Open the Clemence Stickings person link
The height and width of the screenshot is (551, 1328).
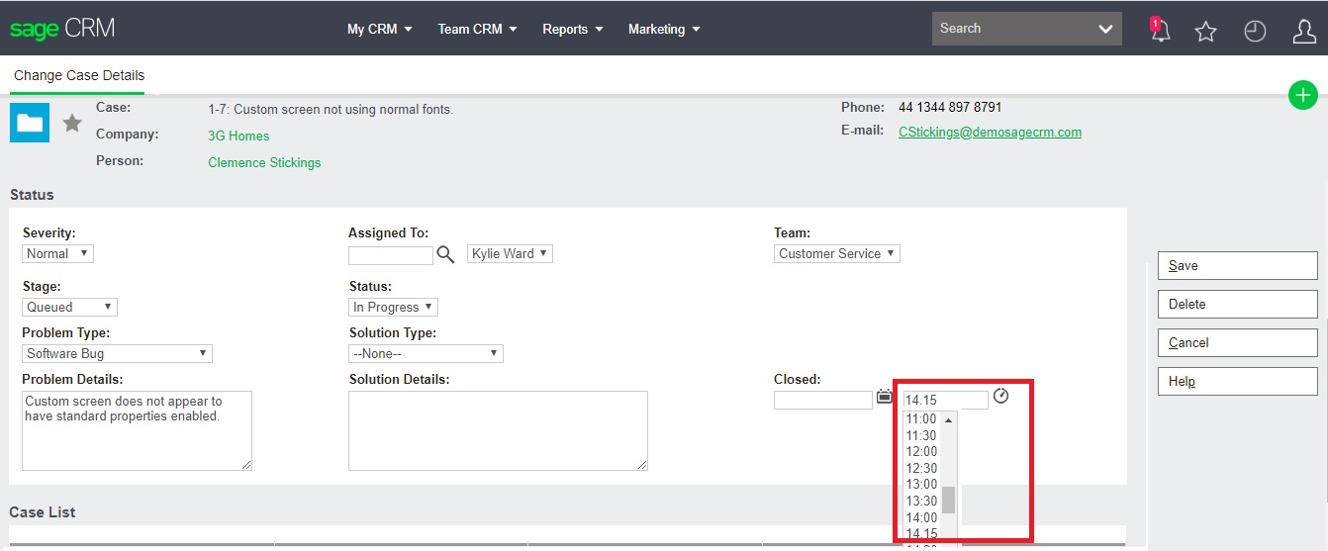point(264,162)
